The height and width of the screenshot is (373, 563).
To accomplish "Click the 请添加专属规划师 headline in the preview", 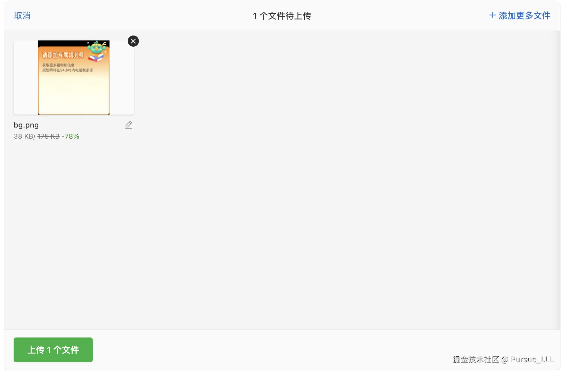I will pos(63,55).
